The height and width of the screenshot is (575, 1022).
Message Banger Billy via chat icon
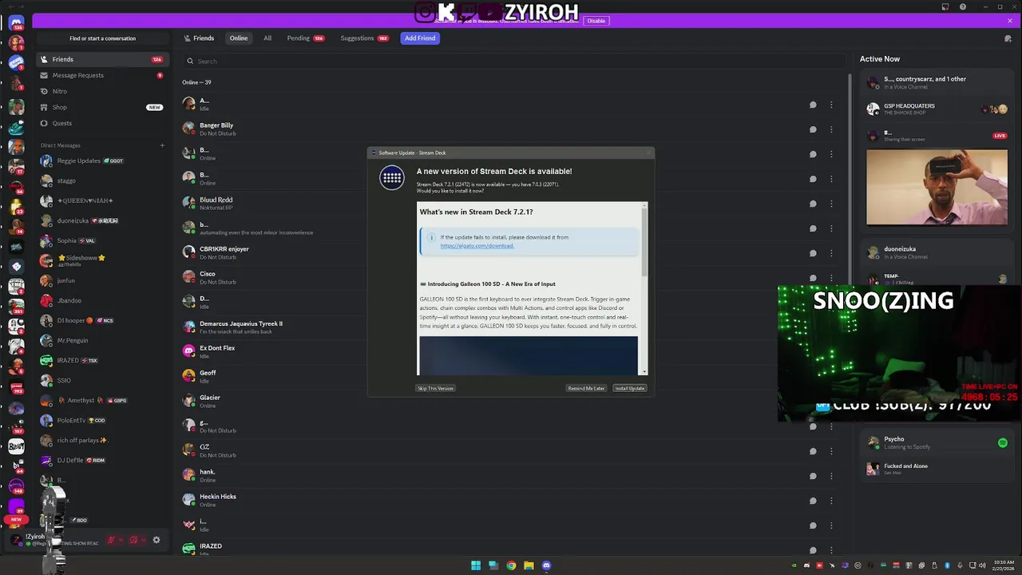coord(813,129)
